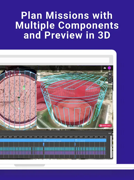Toggle the eye visibility icon in 3D view
Screen dimensions: 134x180
pos(110,74)
